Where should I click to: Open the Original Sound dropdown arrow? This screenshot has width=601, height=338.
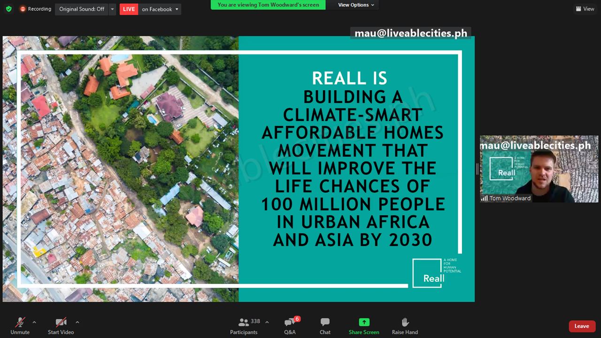pos(112,9)
